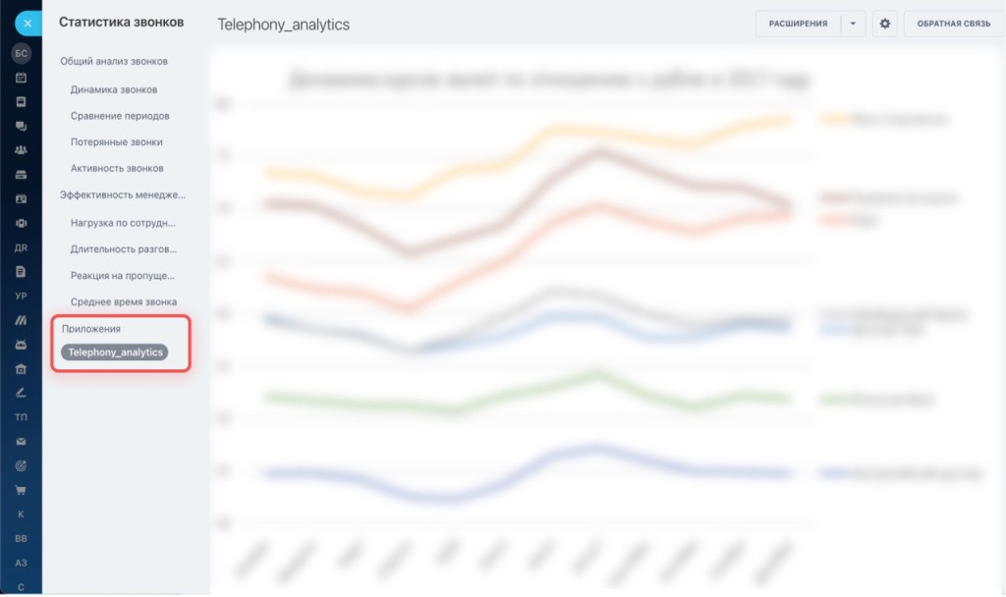
Task: Click the Расширения button
Action: [x=798, y=24]
